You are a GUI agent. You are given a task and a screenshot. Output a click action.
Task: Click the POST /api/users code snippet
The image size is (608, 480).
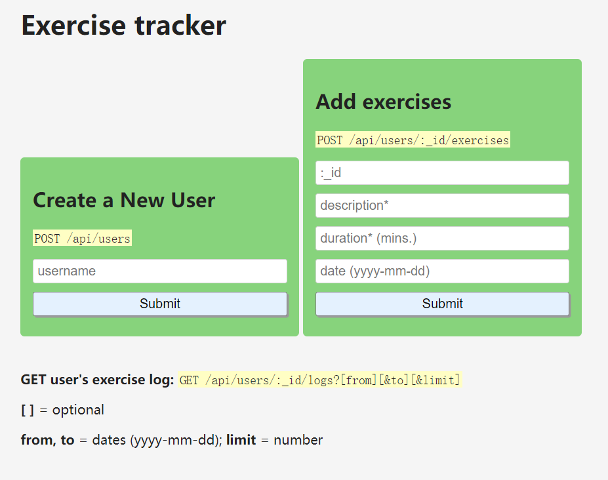83,239
